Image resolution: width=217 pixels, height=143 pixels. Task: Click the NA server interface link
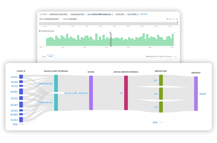[x=121, y=93]
